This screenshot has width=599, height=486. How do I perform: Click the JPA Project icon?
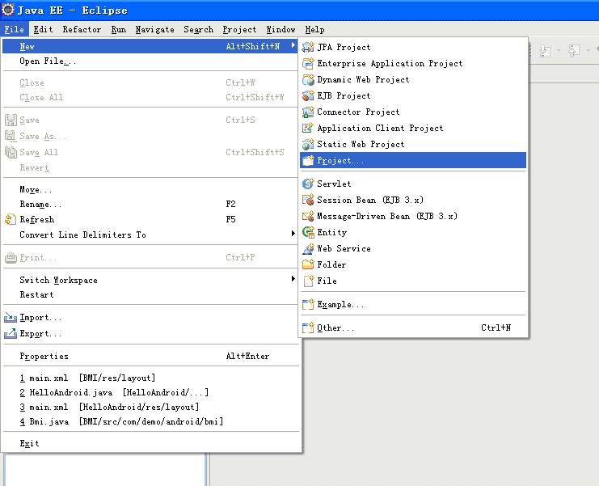[308, 47]
